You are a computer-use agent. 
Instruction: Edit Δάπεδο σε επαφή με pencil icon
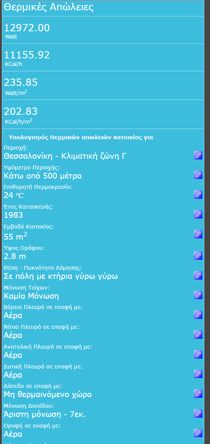click(x=198, y=394)
